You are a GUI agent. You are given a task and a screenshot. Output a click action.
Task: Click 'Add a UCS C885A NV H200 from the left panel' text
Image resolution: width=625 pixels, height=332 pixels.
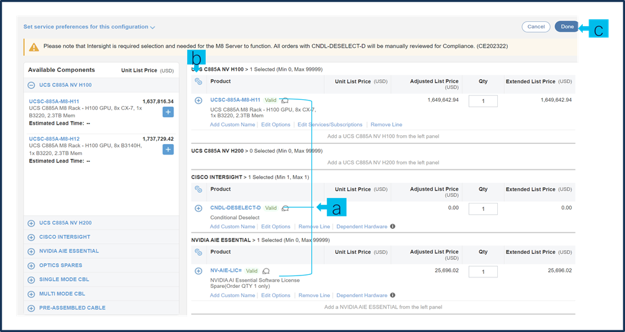pyautogui.click(x=383, y=163)
